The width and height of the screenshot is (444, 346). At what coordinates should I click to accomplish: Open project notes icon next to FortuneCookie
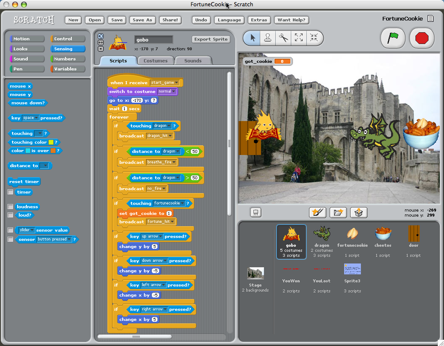click(x=430, y=18)
